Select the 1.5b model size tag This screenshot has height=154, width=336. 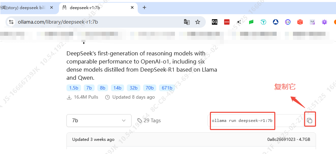[x=74, y=88]
